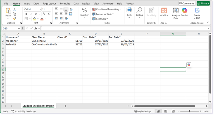Open Conditional Formatting menu

pos(107,9)
